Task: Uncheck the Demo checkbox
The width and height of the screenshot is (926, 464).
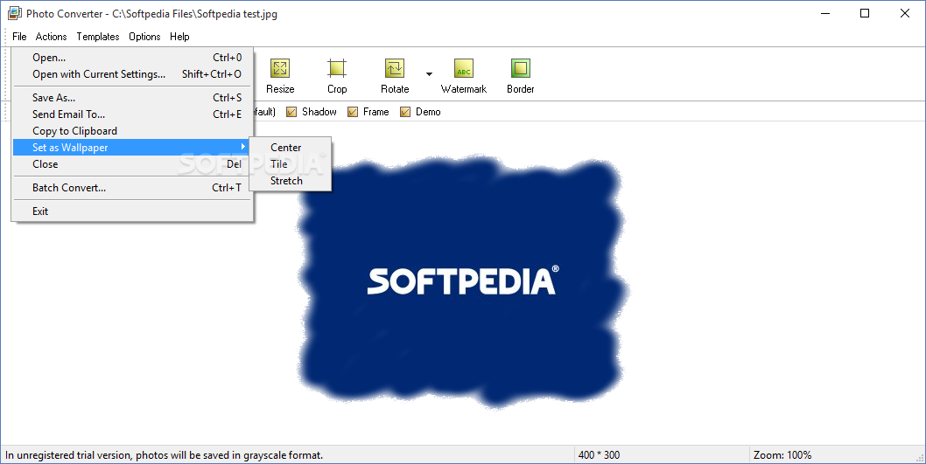Action: 405,112
